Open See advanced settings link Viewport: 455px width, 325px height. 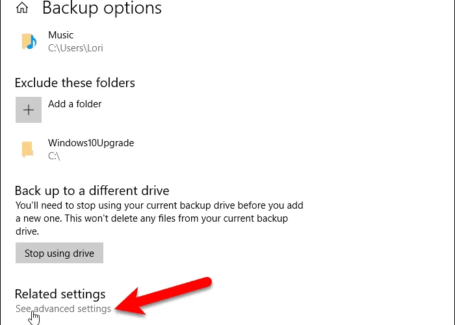[x=63, y=309]
